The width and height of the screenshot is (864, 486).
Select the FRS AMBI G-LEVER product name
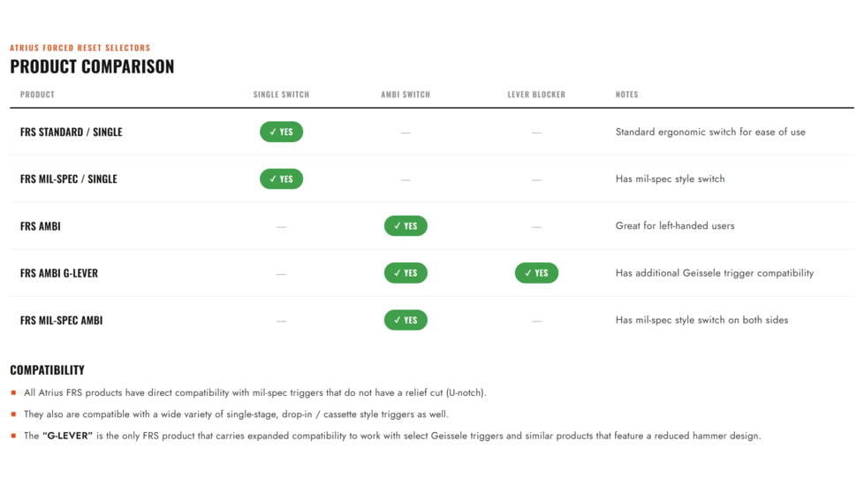click(59, 273)
